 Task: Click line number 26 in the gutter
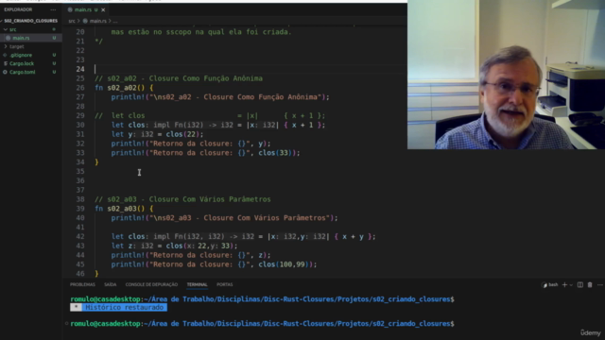click(x=79, y=88)
